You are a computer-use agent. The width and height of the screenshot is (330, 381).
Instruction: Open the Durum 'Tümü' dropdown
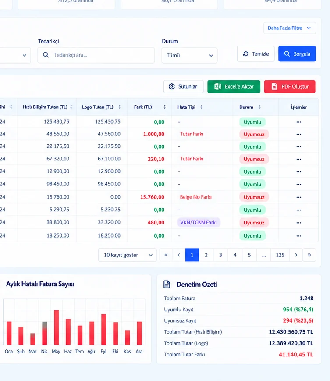tap(189, 55)
